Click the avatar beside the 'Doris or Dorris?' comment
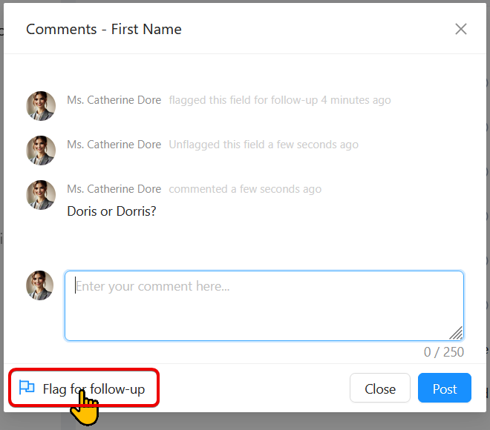Image resolution: width=490 pixels, height=430 pixels. (41, 195)
